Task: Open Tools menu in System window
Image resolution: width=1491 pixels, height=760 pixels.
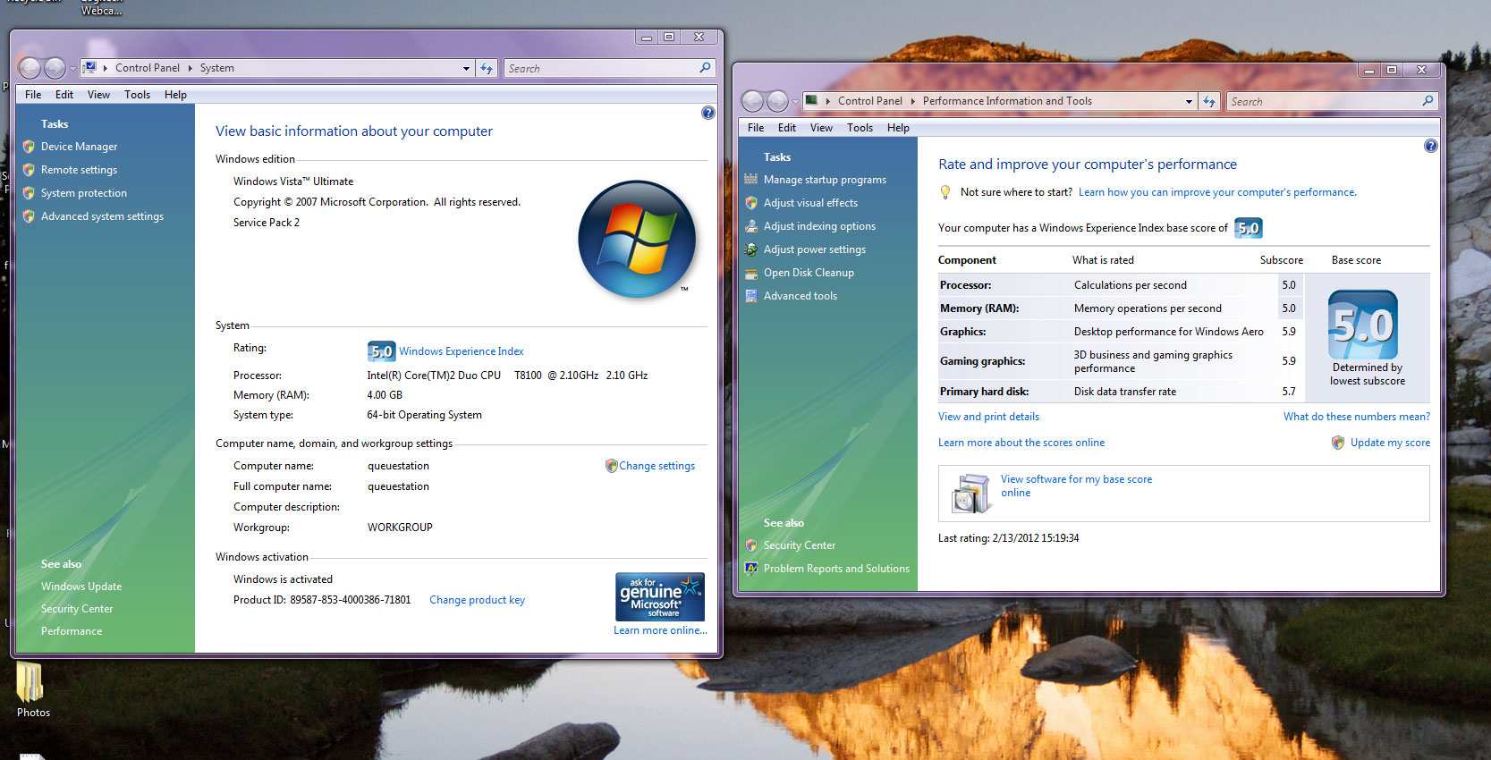Action: pos(137,95)
